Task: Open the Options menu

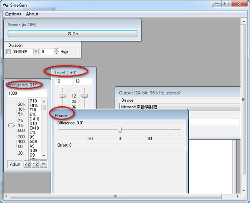Action: tap(13, 14)
